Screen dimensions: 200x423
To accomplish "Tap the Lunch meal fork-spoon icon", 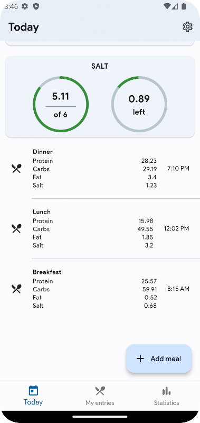I will coord(16,229).
